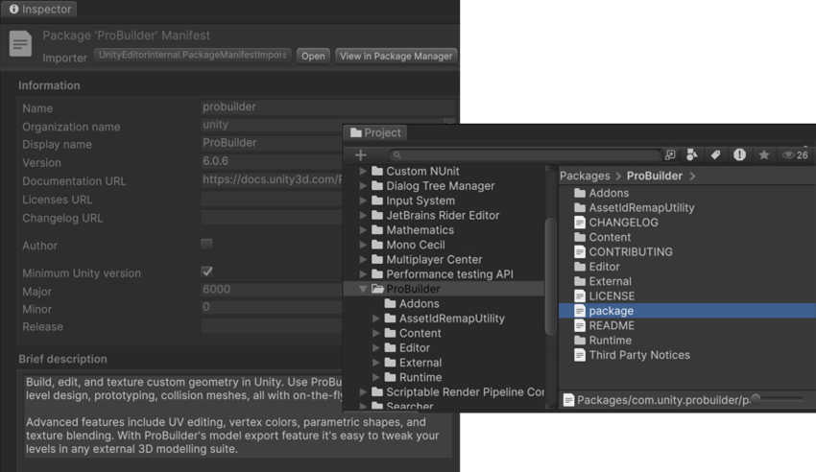Select the CHANGELOG file icon

(x=580, y=223)
